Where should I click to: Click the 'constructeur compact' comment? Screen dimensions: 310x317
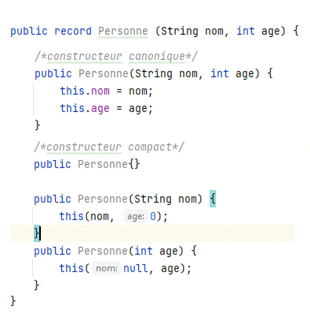109,147
